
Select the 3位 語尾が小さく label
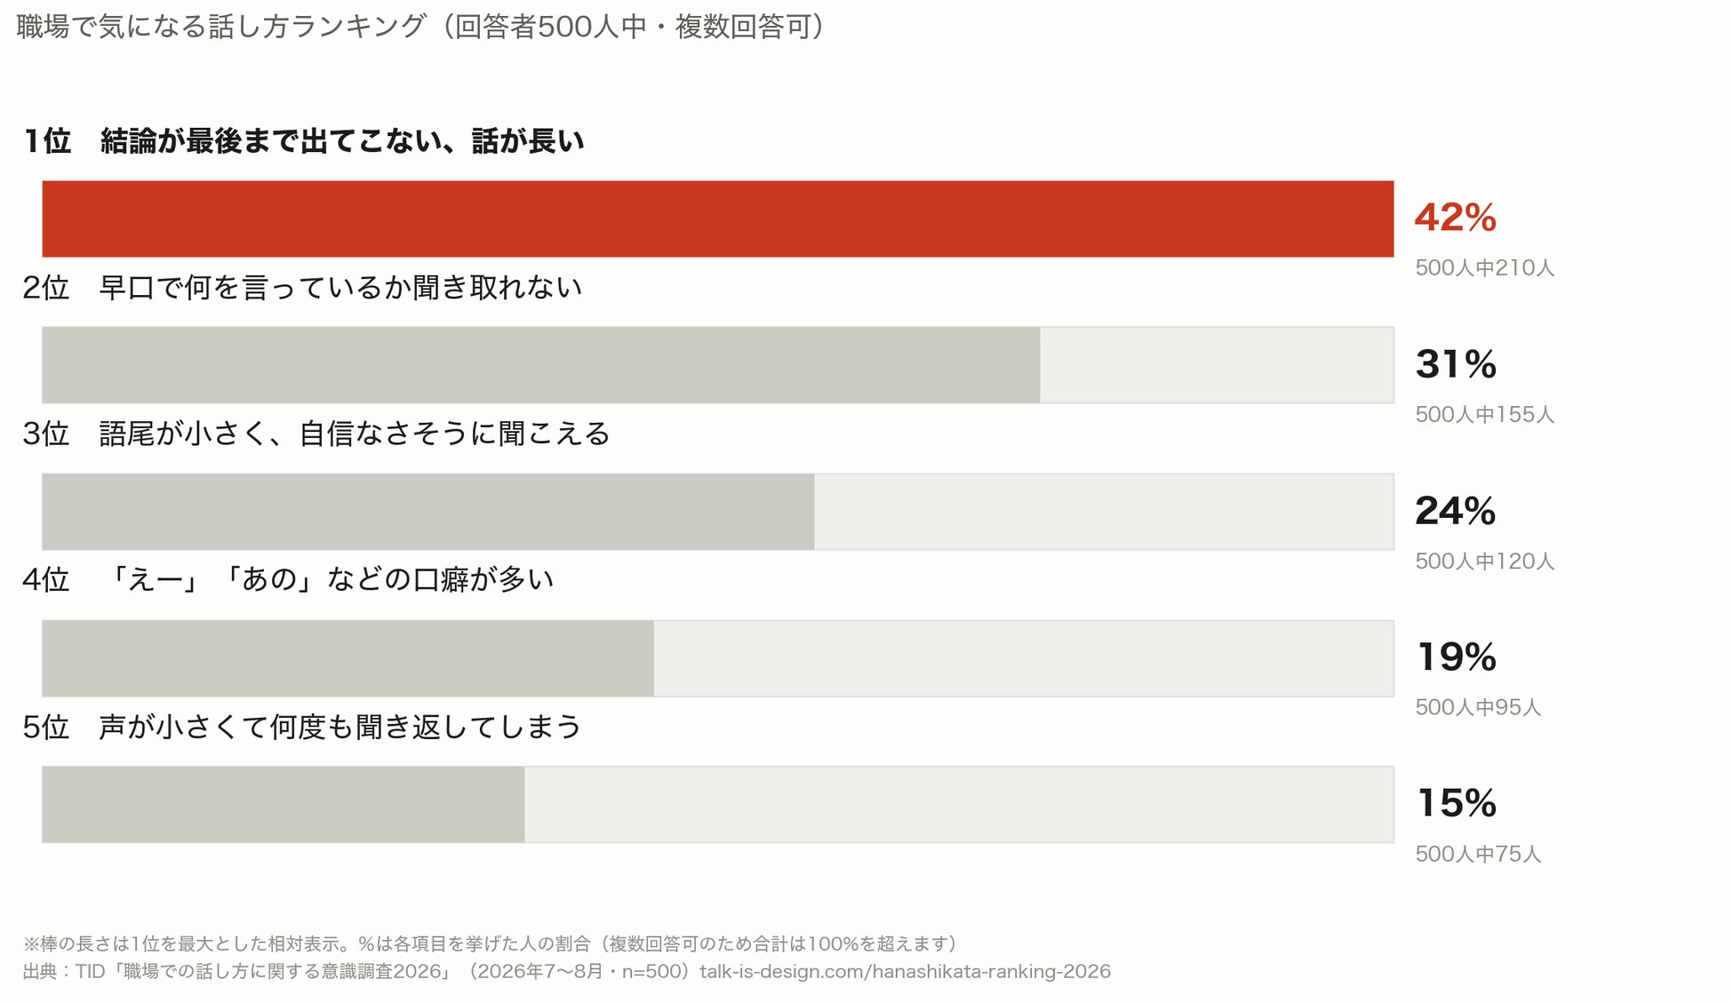316,434
